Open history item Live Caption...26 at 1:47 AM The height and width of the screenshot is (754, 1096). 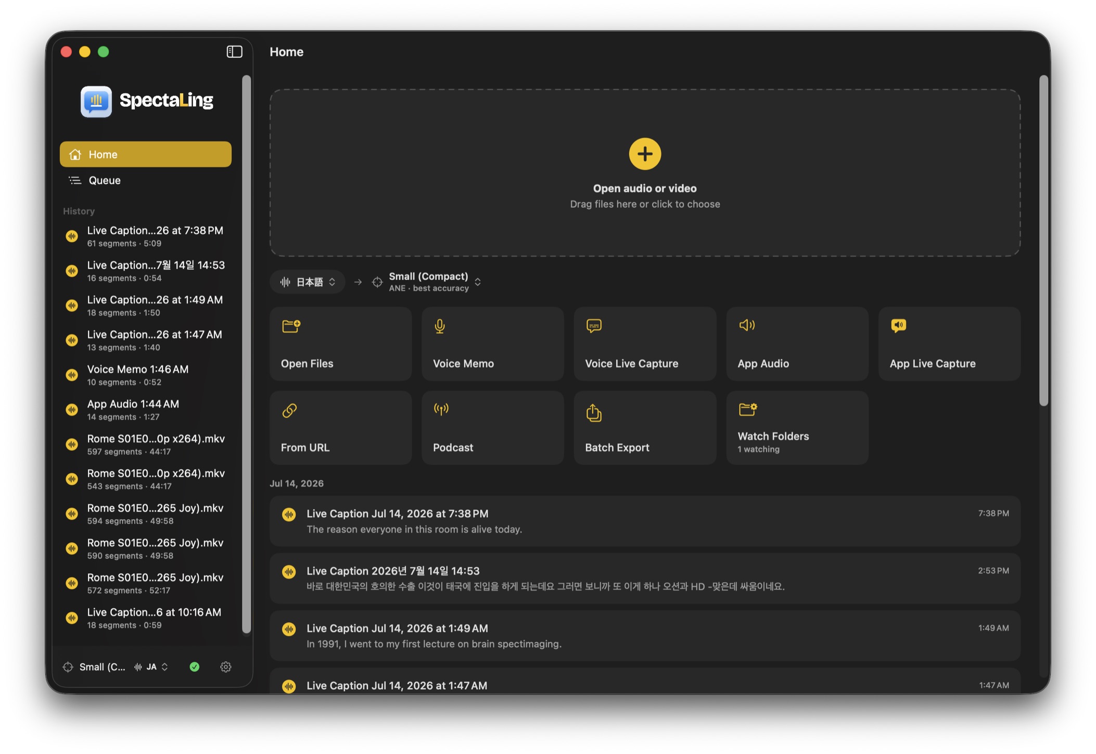(x=146, y=340)
